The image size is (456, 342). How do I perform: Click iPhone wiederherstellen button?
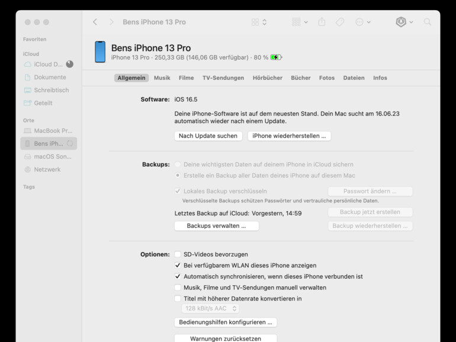coord(289,136)
